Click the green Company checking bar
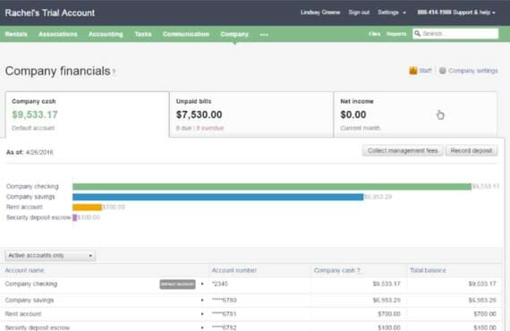Screen dimensions: 510x331 tap(272, 187)
